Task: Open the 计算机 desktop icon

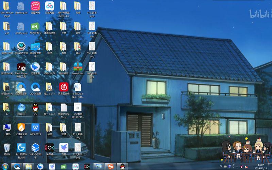Action: coord(6,127)
